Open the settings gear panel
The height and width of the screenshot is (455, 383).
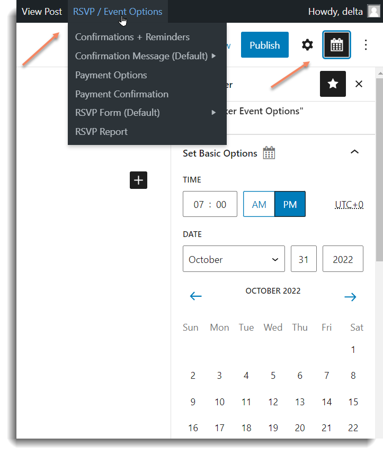coord(307,45)
